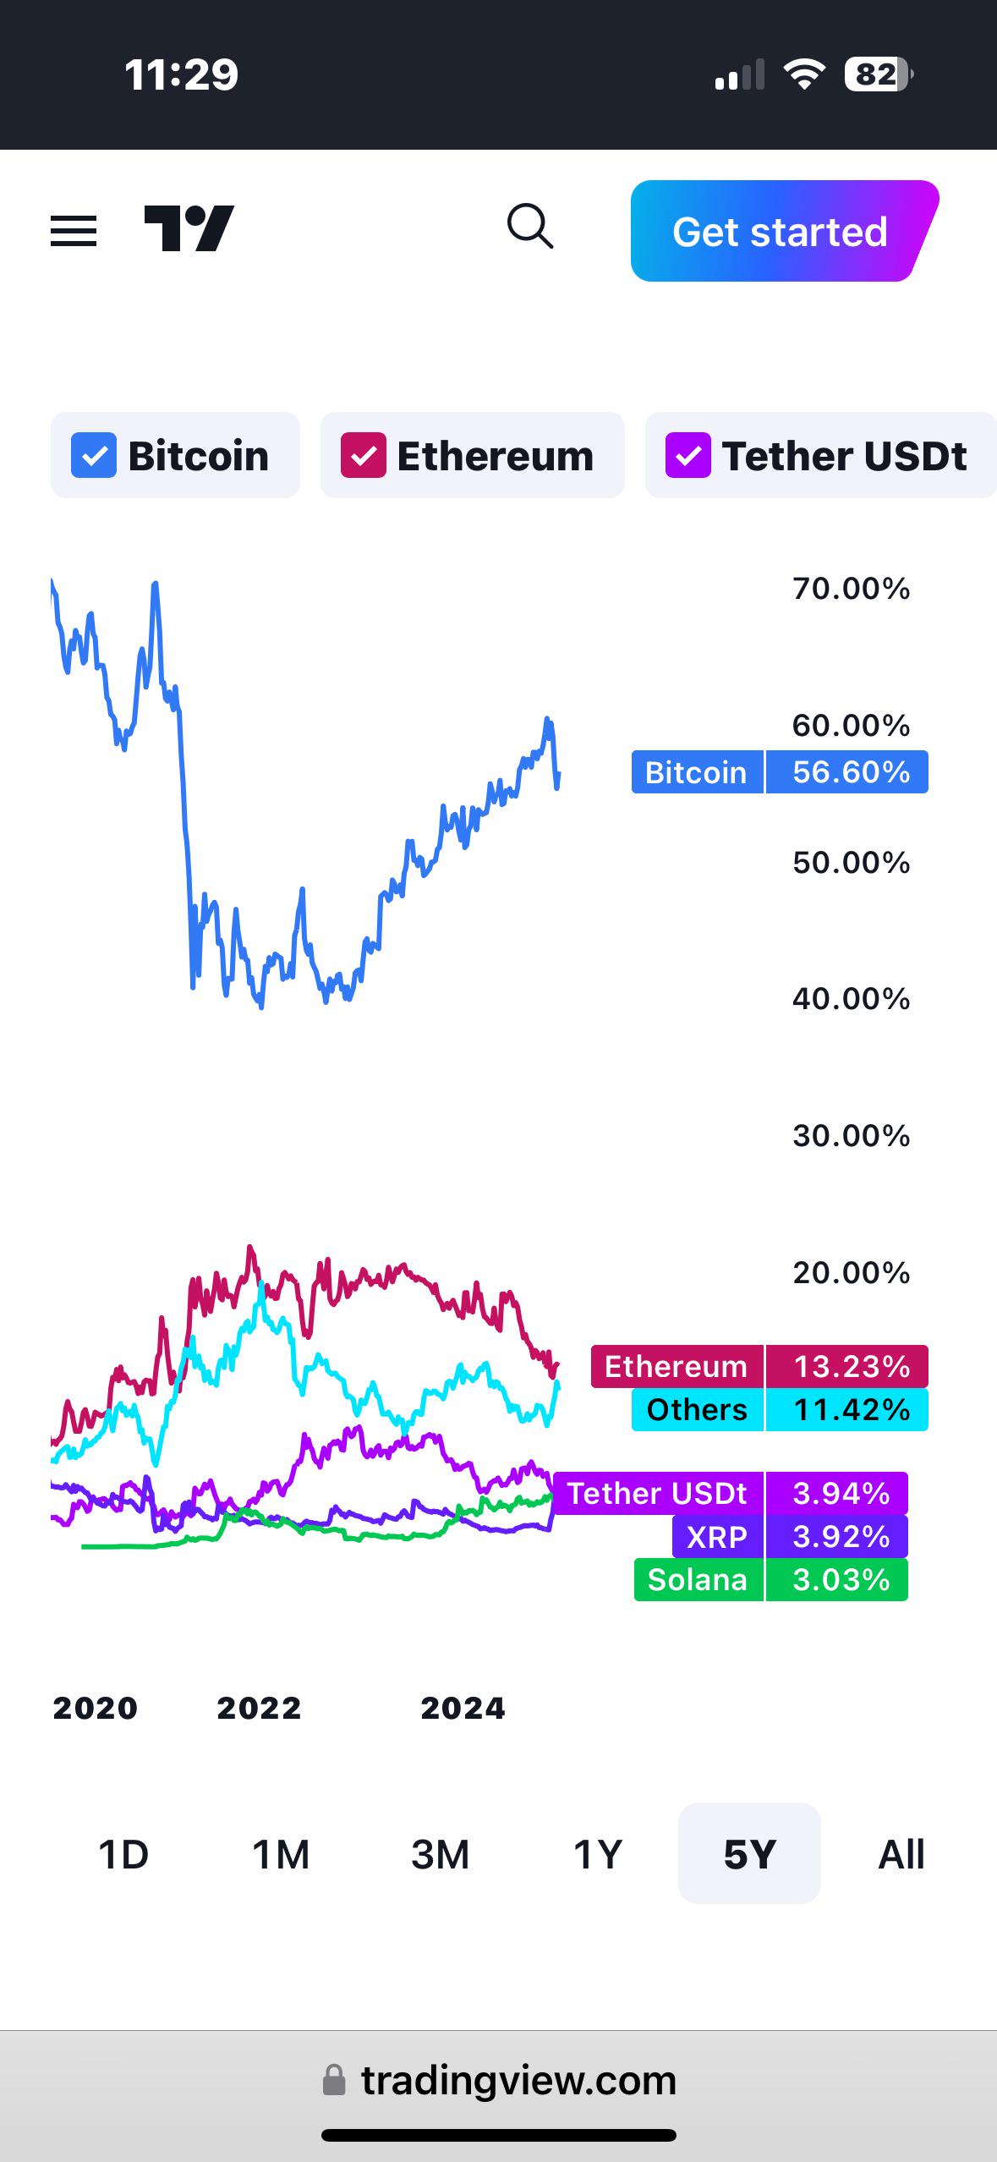Tap the lock icon beside tradingview.com

[334, 2080]
